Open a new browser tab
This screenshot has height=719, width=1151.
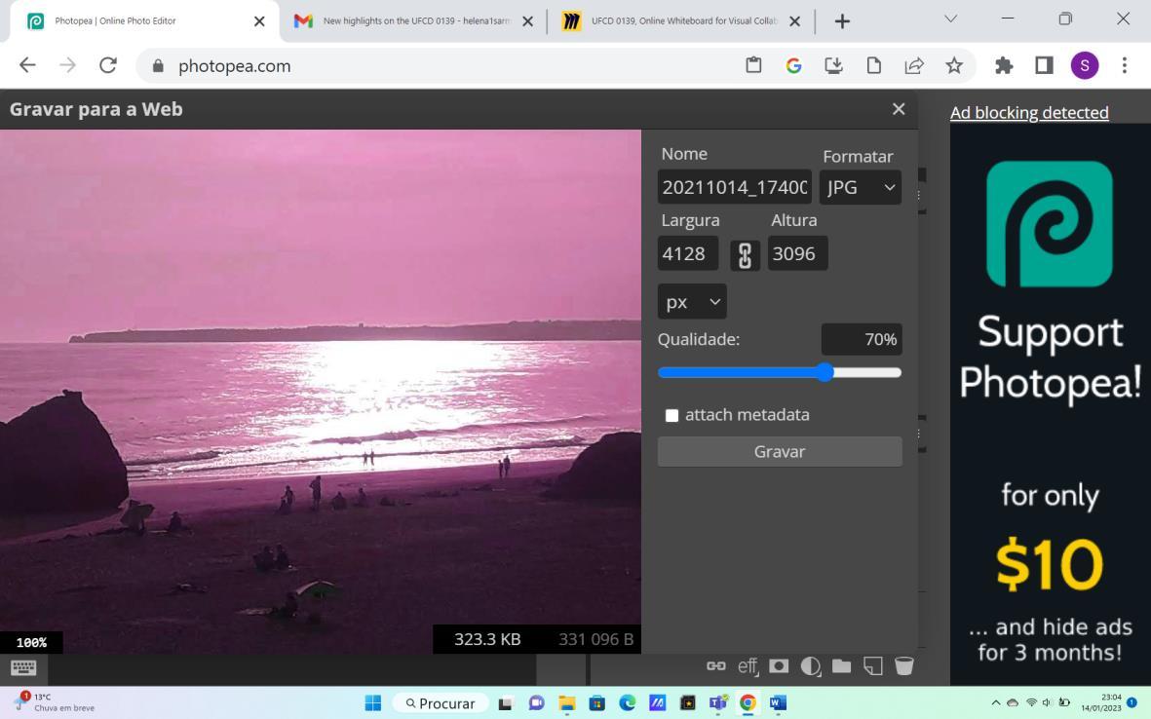tap(842, 22)
